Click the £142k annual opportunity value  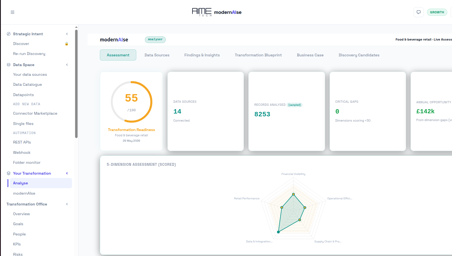(425, 111)
